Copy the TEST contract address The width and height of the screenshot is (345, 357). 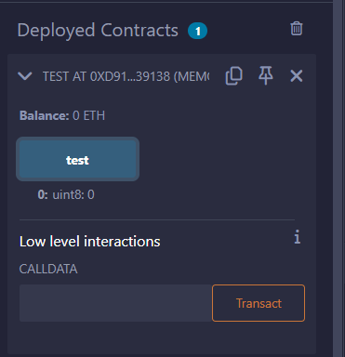pos(233,75)
